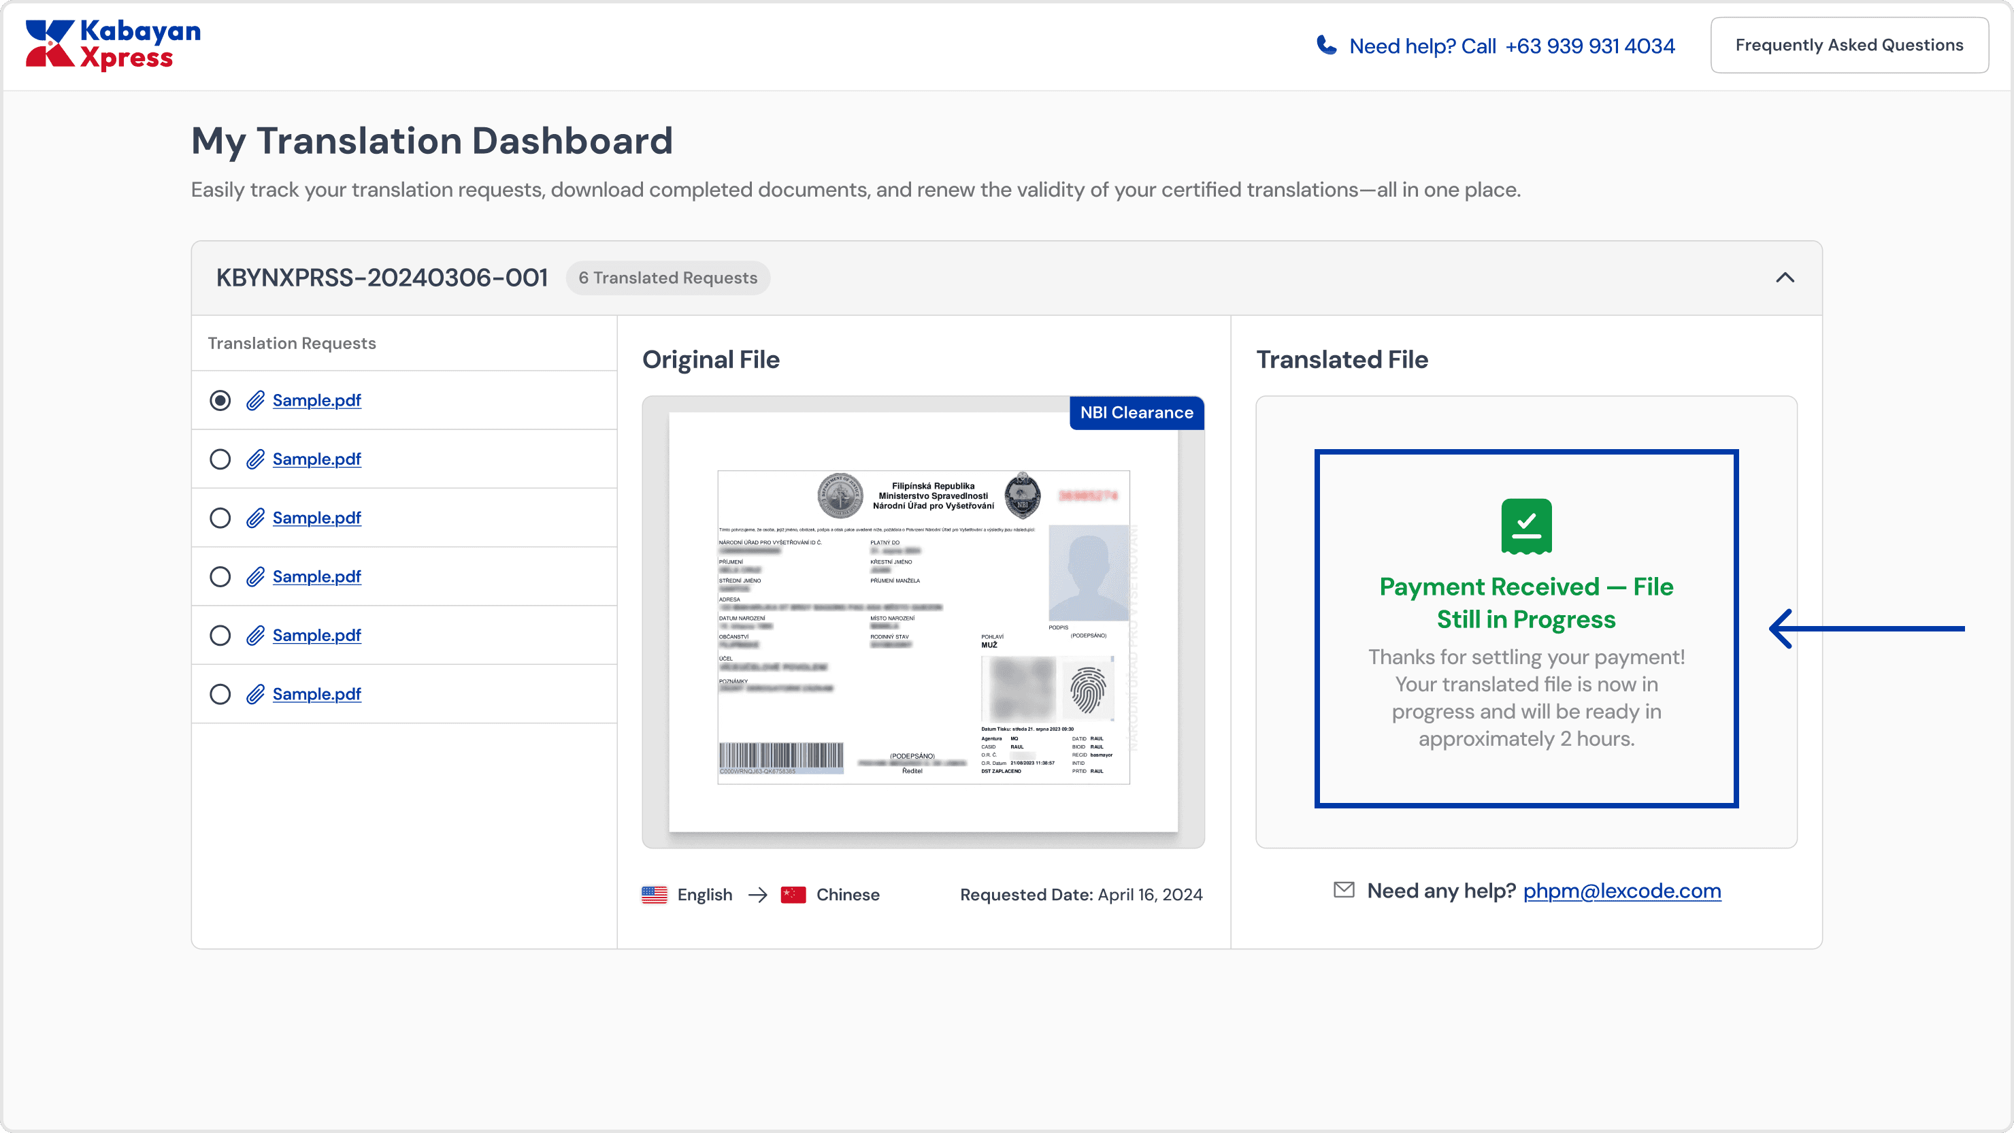Click the phone icon beside Need help
This screenshot has width=2014, height=1133.
pyautogui.click(x=1326, y=46)
